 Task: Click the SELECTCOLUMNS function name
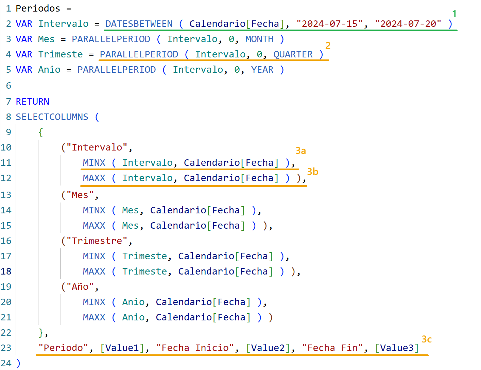click(52, 117)
